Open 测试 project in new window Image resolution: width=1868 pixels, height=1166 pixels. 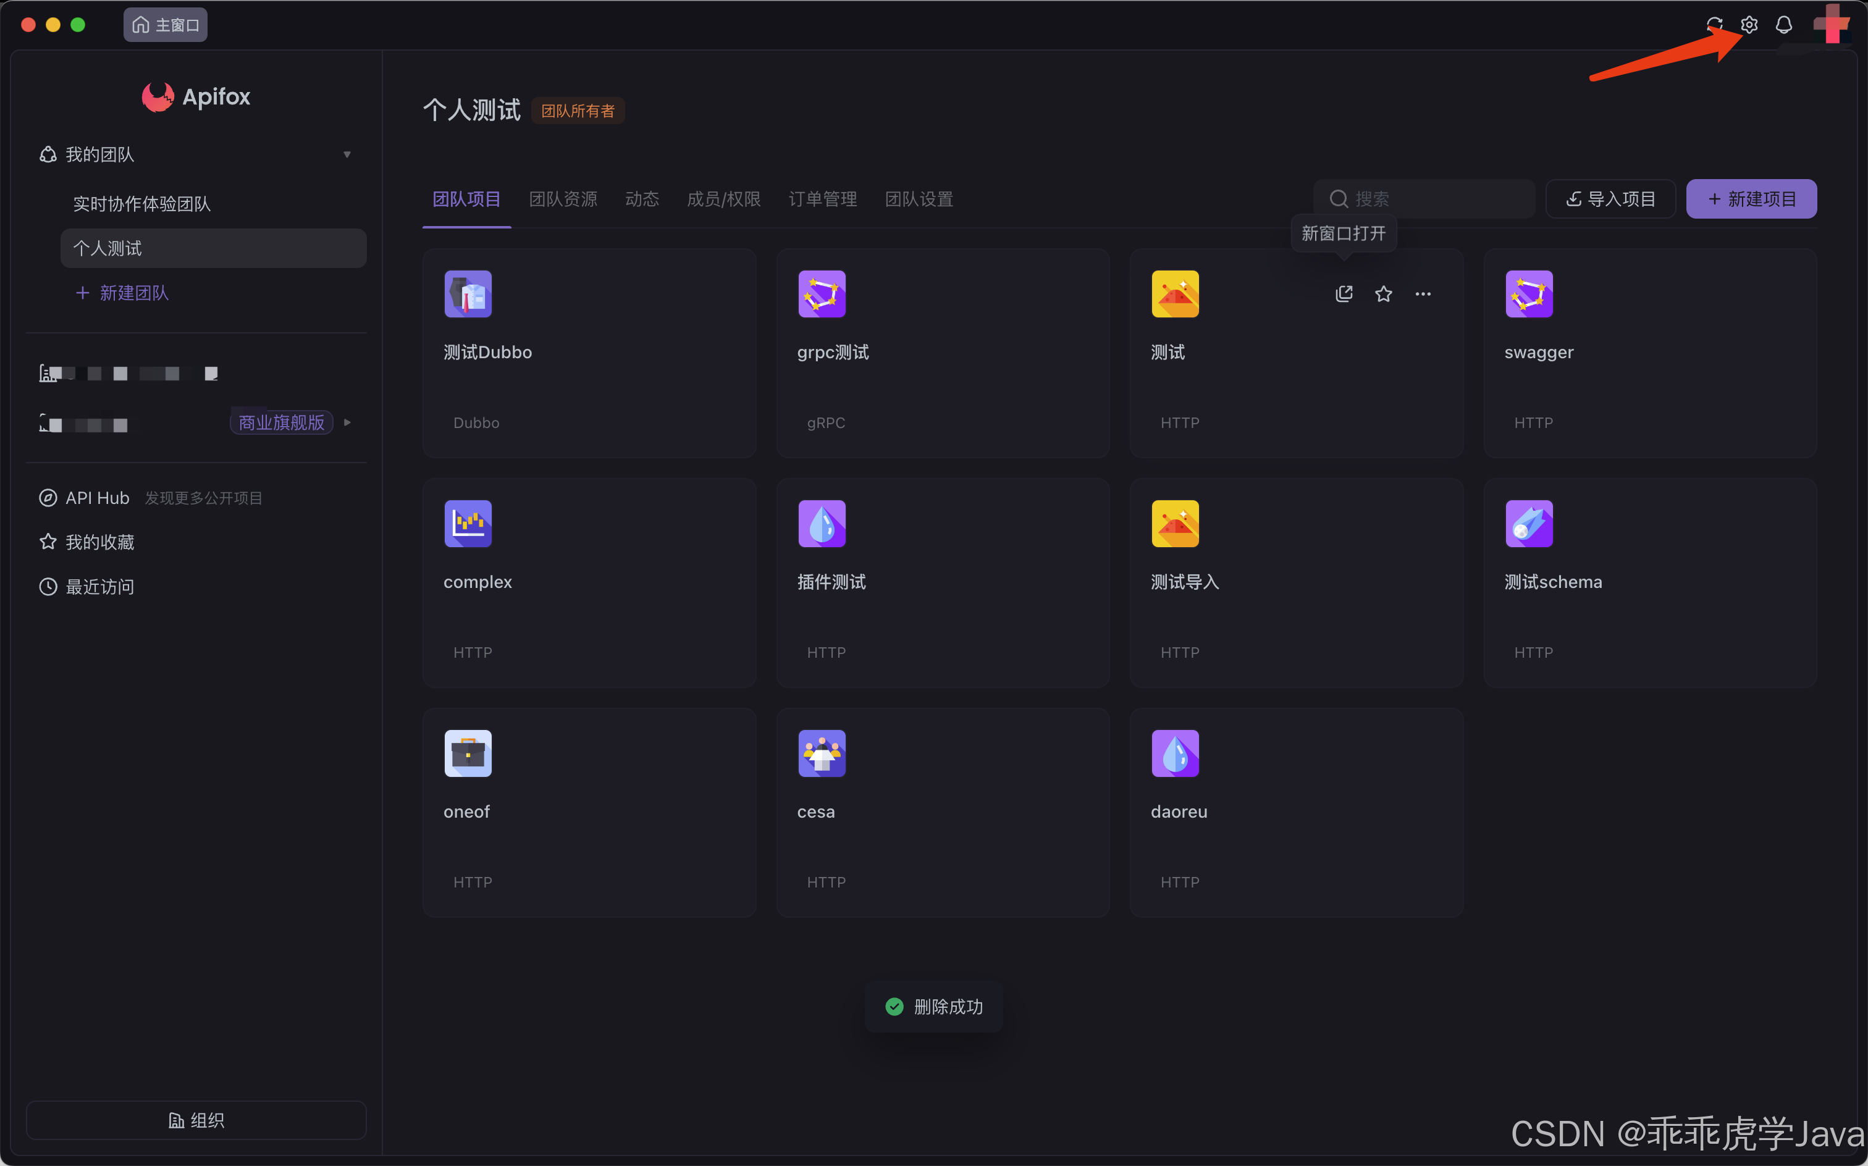1344,294
